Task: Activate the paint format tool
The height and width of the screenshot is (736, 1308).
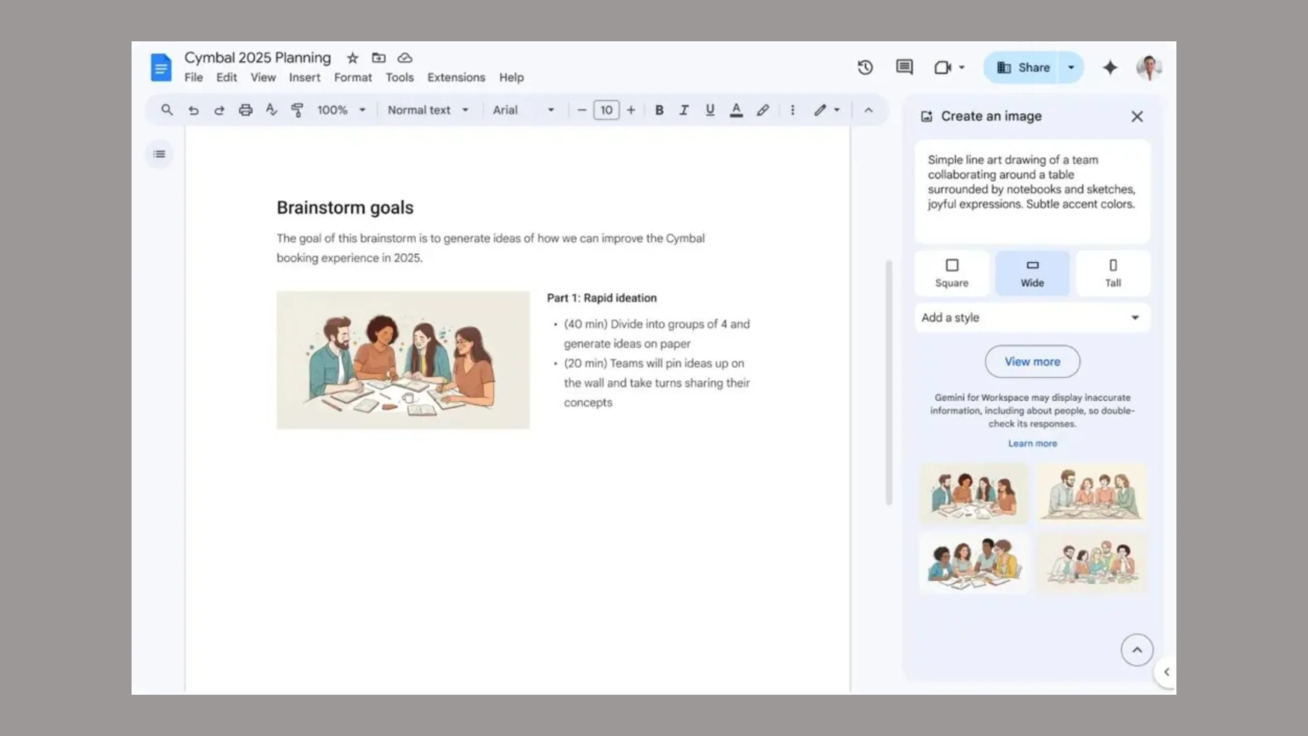Action: pyautogui.click(x=297, y=110)
